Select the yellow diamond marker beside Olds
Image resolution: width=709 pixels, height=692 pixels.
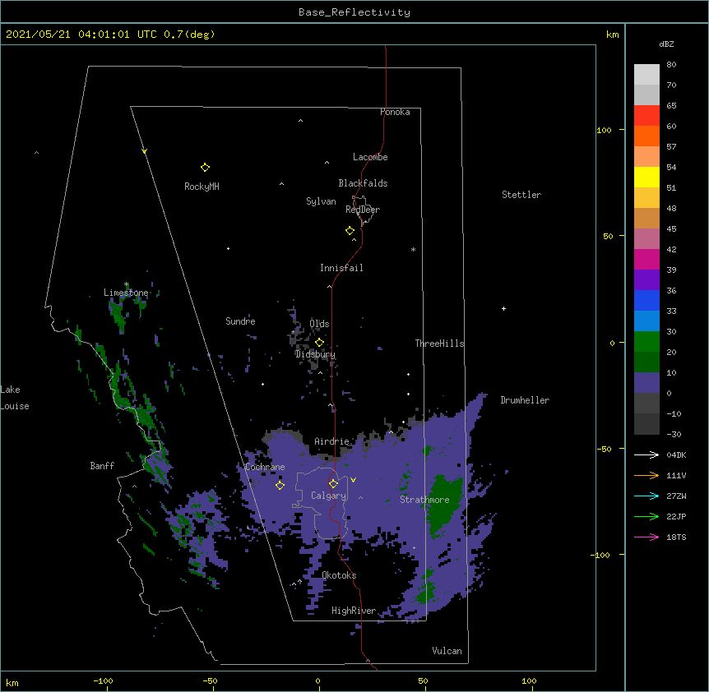point(320,343)
